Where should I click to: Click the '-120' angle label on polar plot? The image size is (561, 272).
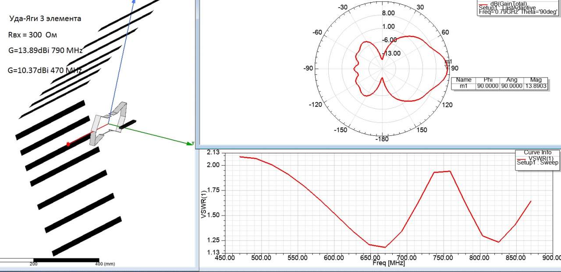tap(316, 105)
